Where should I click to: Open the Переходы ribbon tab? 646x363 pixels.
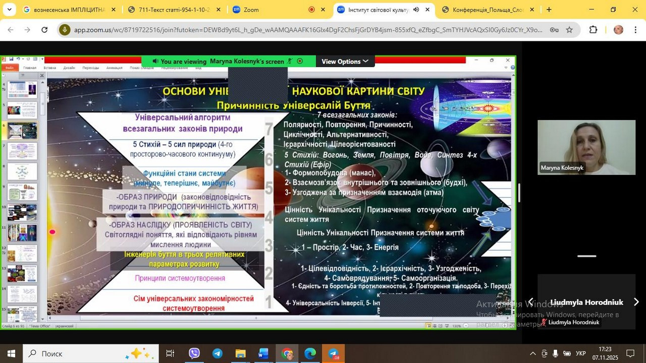(90, 68)
